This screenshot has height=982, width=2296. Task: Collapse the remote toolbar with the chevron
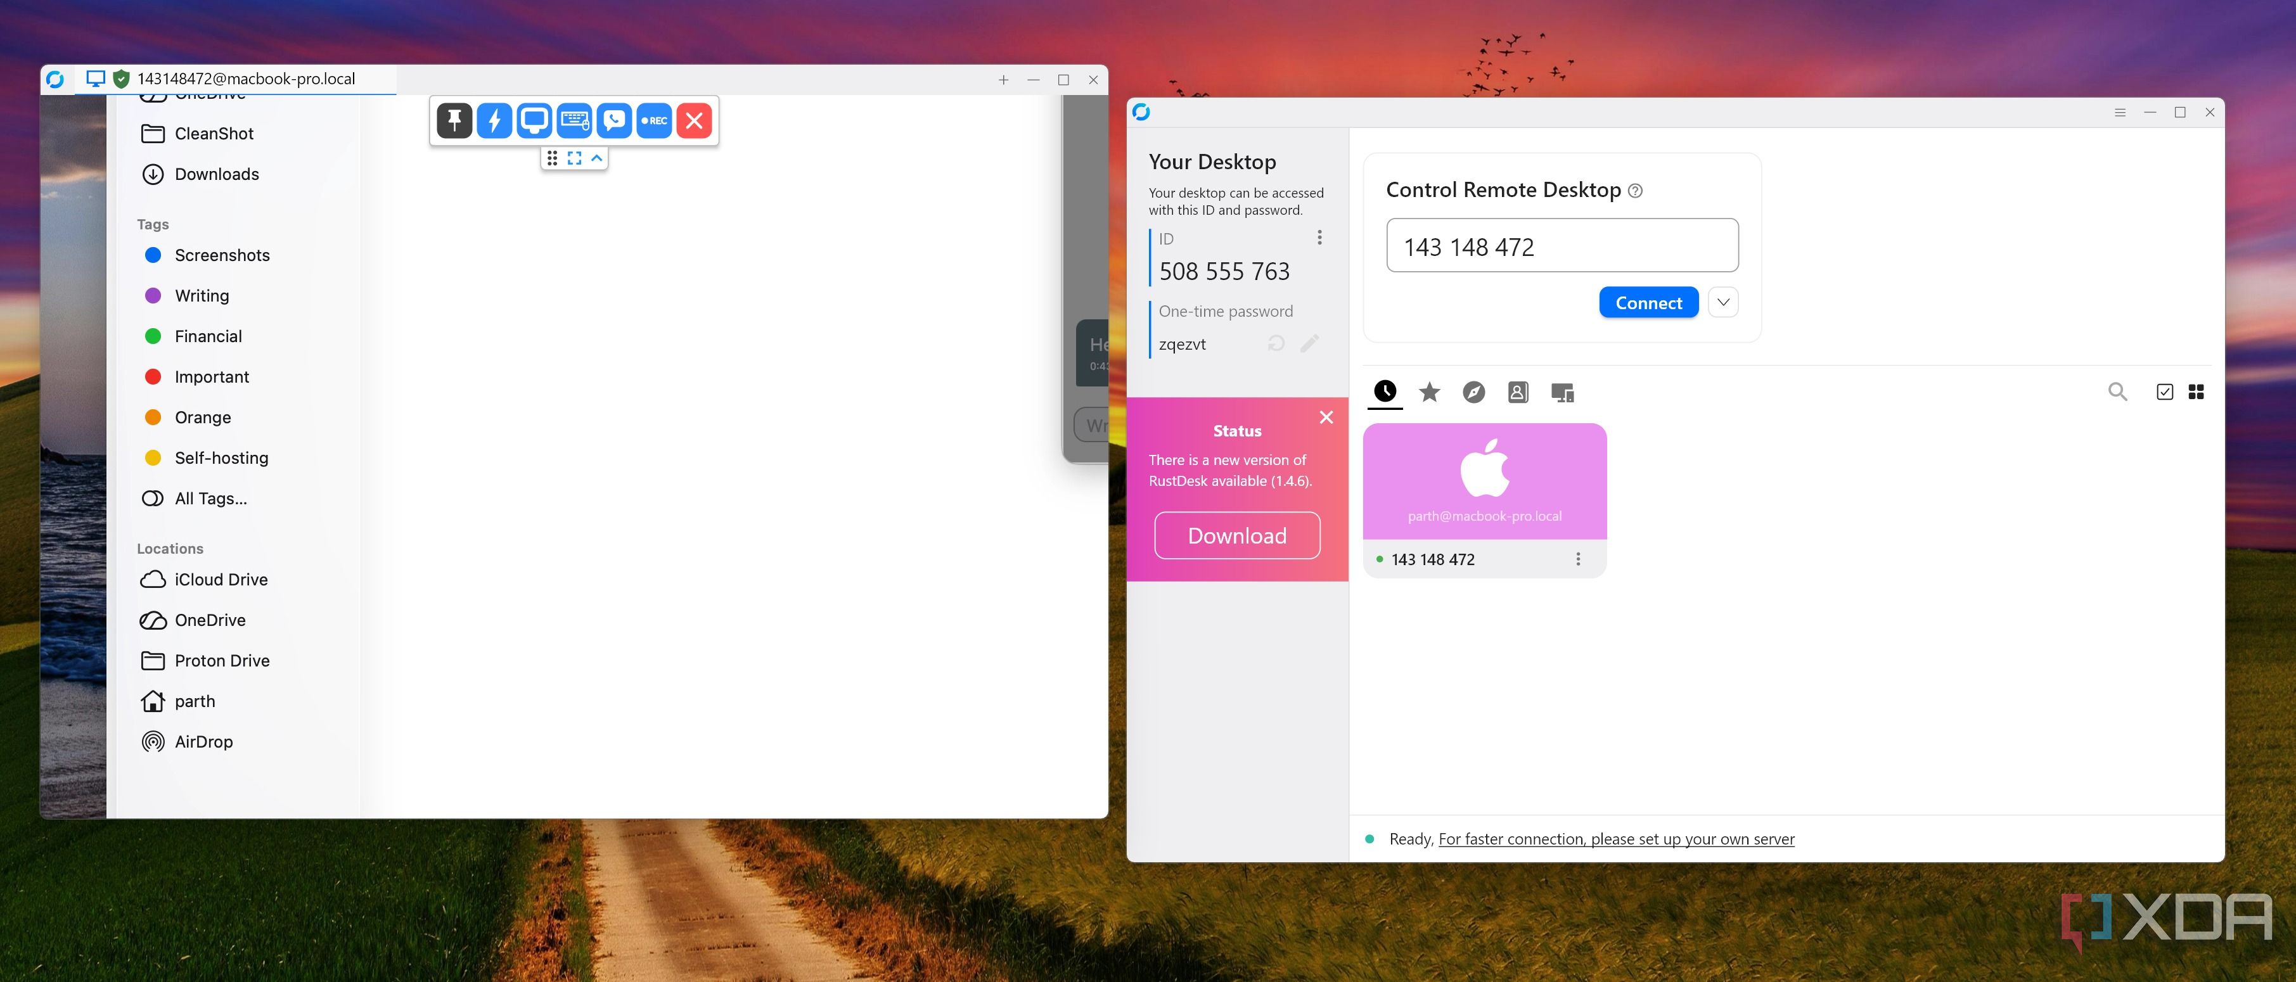pos(596,158)
